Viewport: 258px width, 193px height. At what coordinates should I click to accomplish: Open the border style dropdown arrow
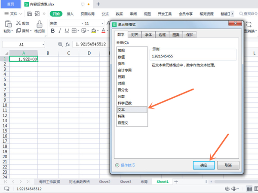pyautogui.click(x=78, y=31)
